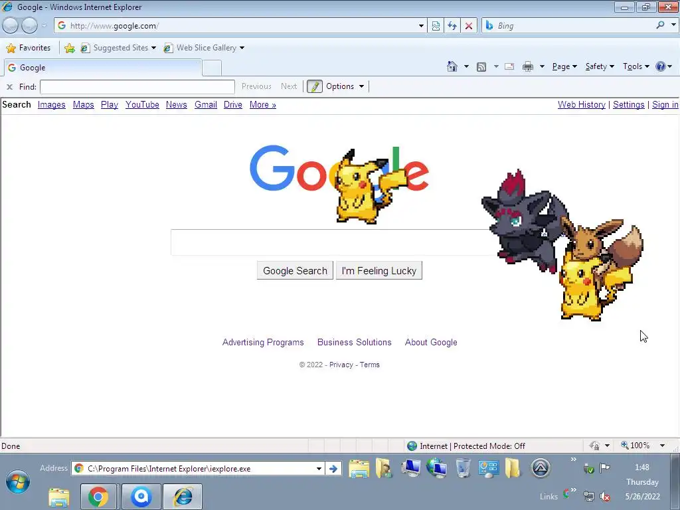The height and width of the screenshot is (510, 680).
Task: Click Add to Favorites Bar star icon
Action: (69, 48)
